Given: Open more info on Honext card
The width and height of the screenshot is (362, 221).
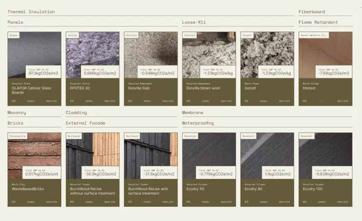Looking at the screenshot, I should coord(343,101).
